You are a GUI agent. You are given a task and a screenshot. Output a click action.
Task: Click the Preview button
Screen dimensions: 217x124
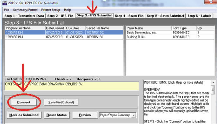pos(85,115)
